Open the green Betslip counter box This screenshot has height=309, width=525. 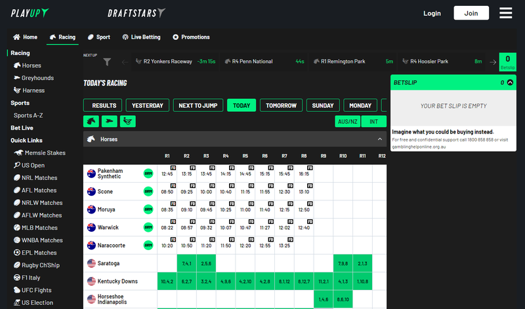(x=507, y=62)
